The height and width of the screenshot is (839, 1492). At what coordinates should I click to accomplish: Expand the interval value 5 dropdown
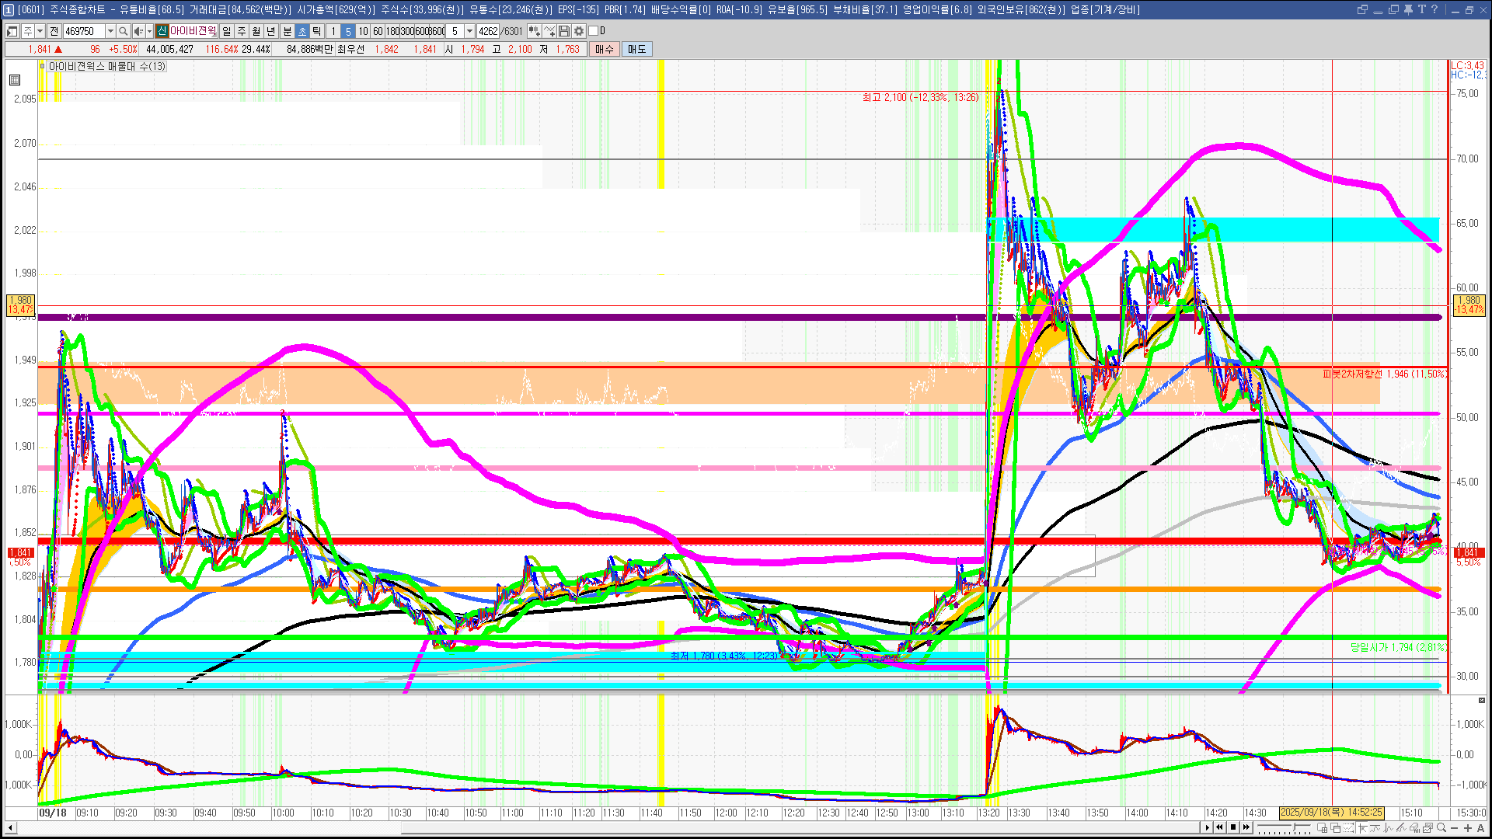[x=469, y=31]
